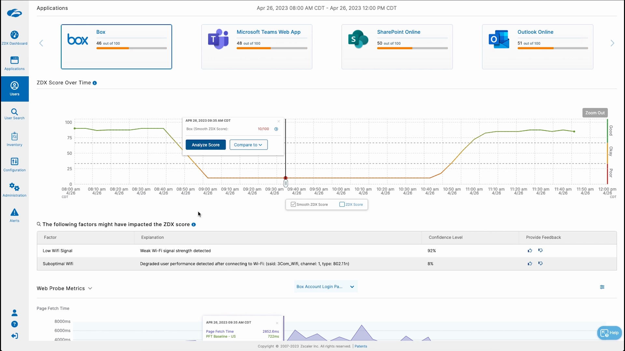Screen dimensions: 625x351
Task: Collapse the Web Probe Metrics section
Action: click(x=90, y=289)
